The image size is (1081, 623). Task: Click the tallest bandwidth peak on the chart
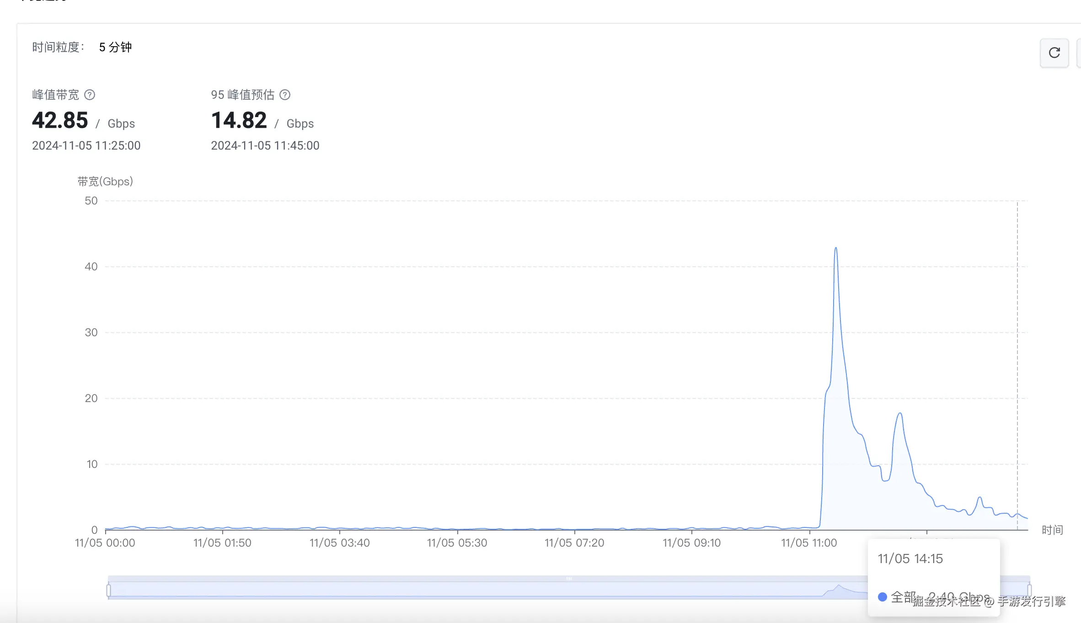click(x=836, y=248)
